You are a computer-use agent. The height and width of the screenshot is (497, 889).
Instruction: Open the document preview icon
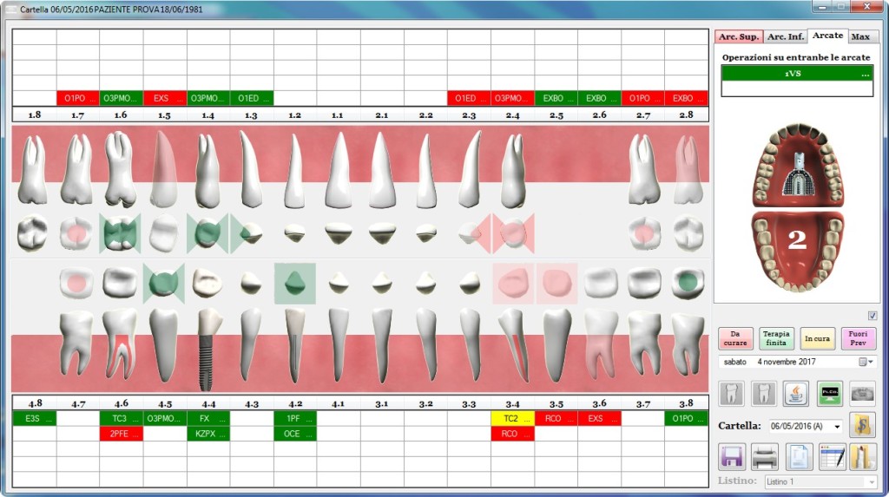click(799, 456)
